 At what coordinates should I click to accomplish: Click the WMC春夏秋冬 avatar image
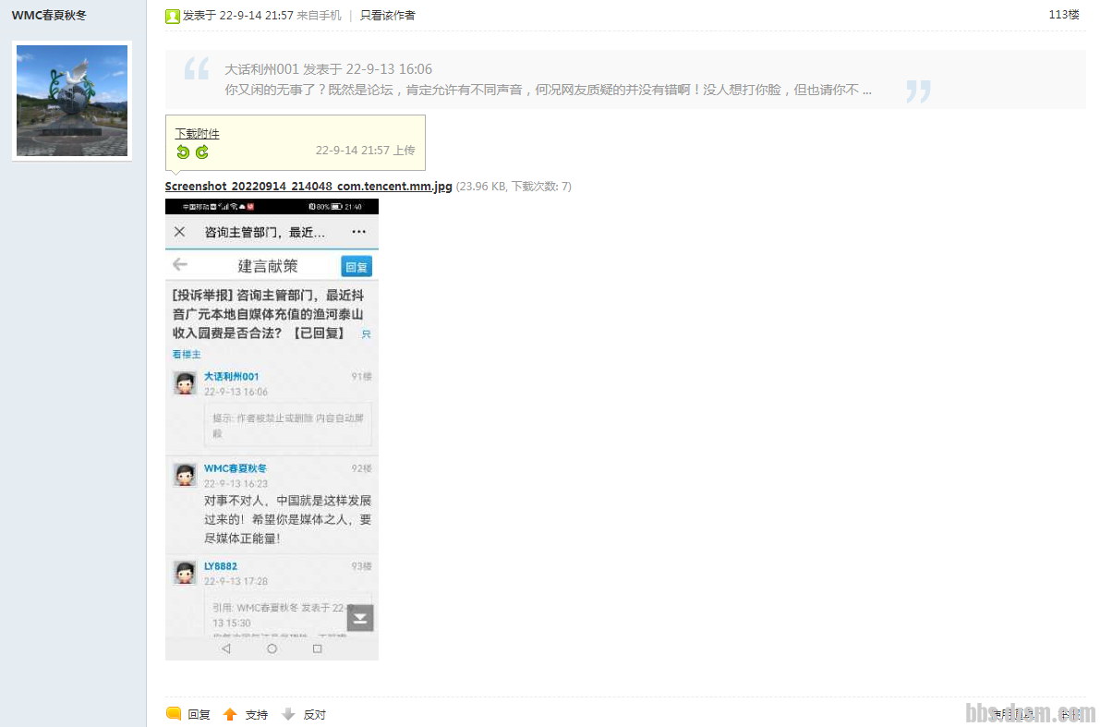(x=72, y=101)
